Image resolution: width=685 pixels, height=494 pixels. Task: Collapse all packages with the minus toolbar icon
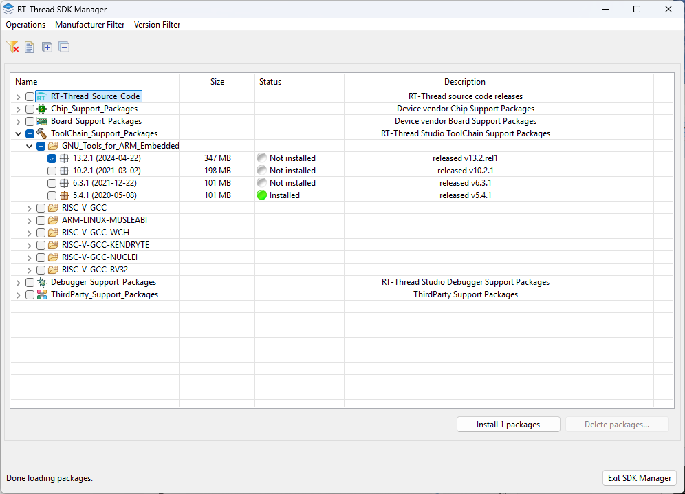(64, 47)
